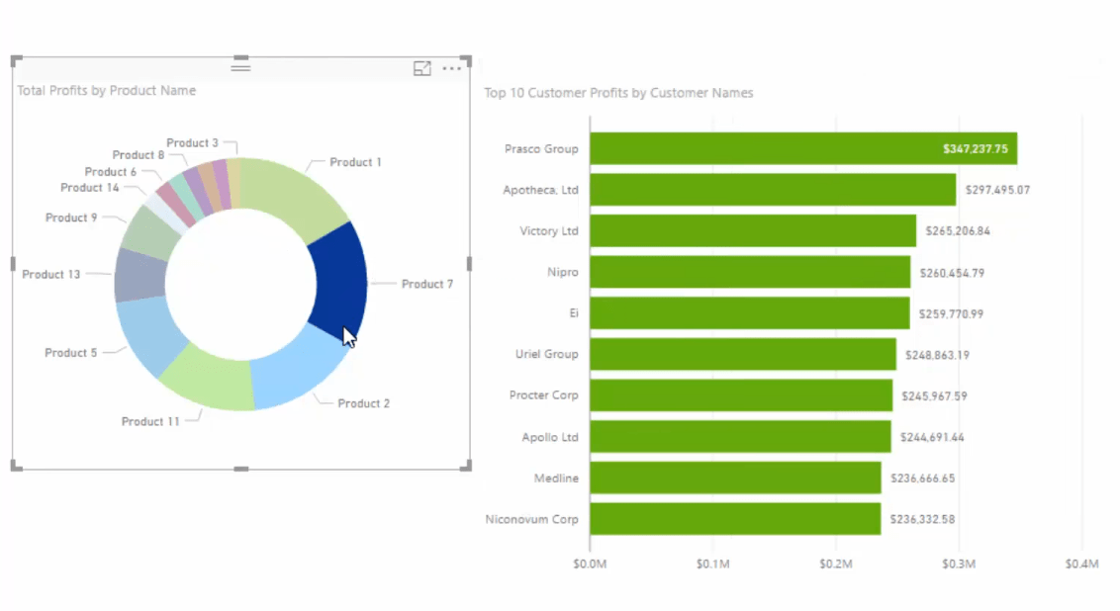
Task: Open the More options ellipsis menu
Action: click(x=451, y=68)
